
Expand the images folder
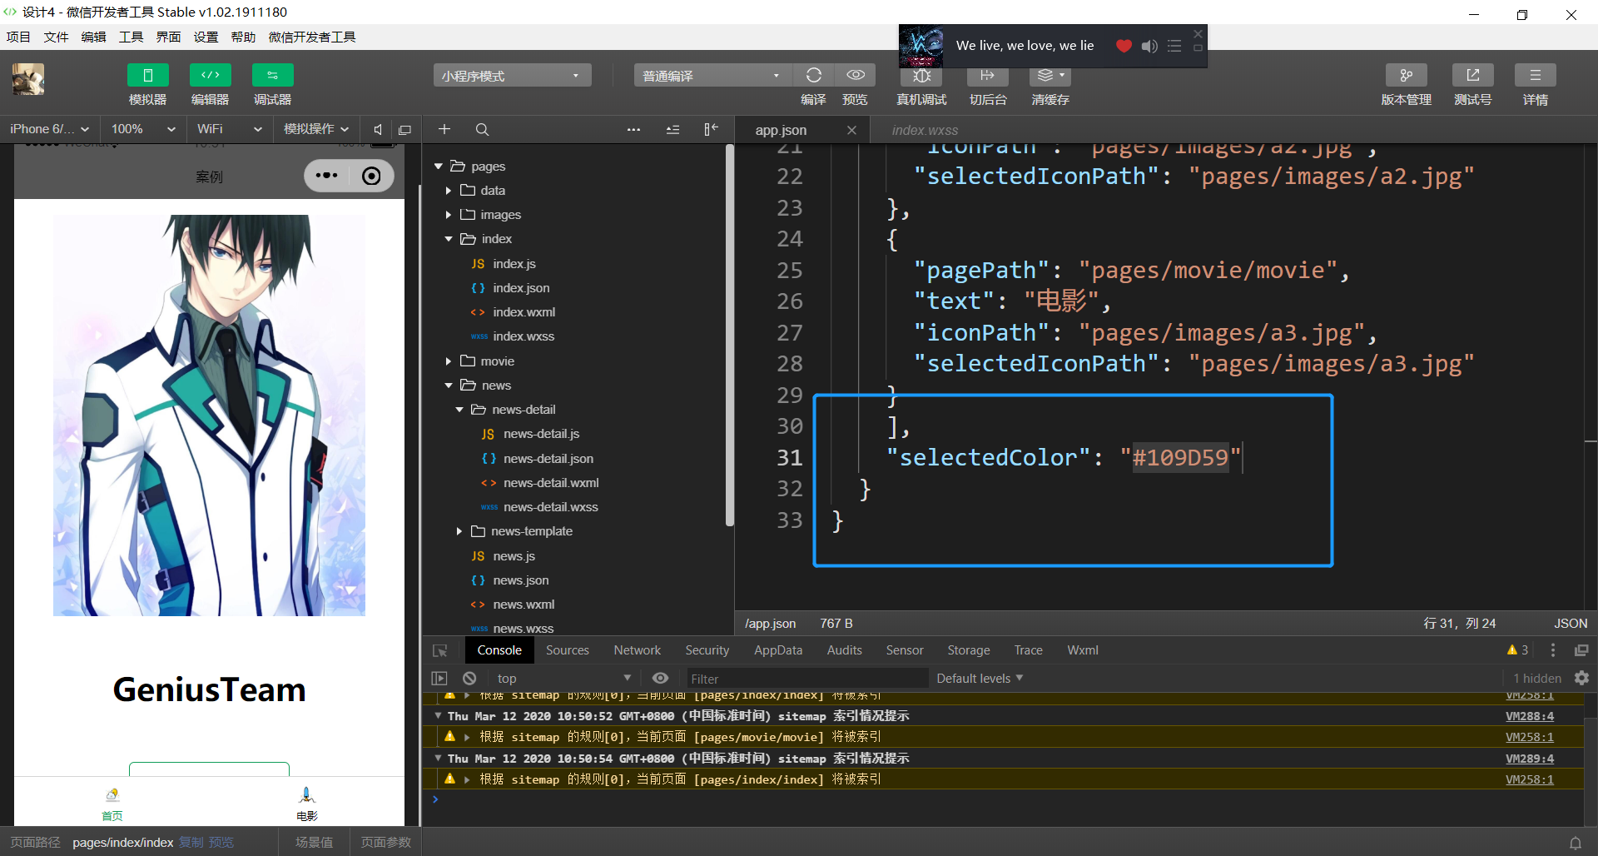point(449,215)
